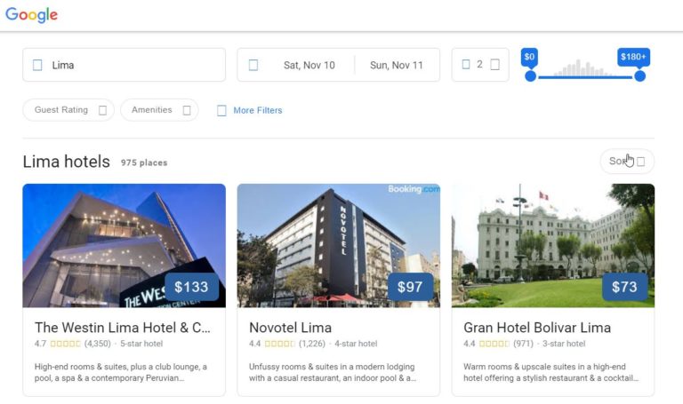This screenshot has height=404, width=683.
Task: Open The Westin Lima Hotel title
Action: pos(123,328)
